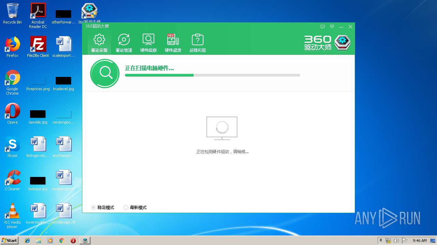Open the Windows Start menu
The height and width of the screenshot is (245, 437).
(10, 240)
